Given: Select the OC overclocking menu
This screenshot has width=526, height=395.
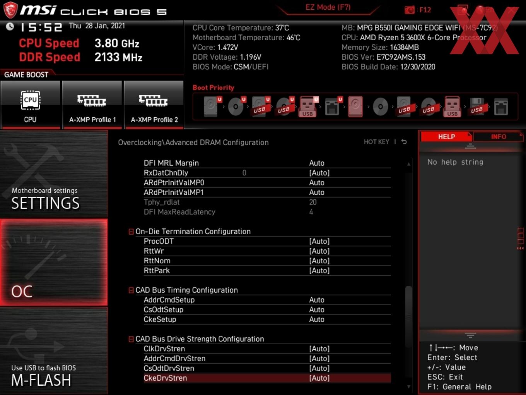Looking at the screenshot, I should point(54,262).
